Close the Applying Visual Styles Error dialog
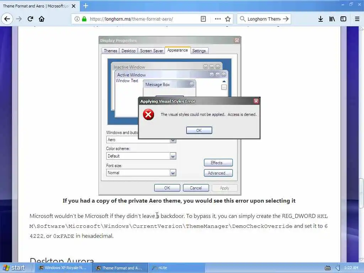The height and width of the screenshot is (273, 364). [x=256, y=101]
